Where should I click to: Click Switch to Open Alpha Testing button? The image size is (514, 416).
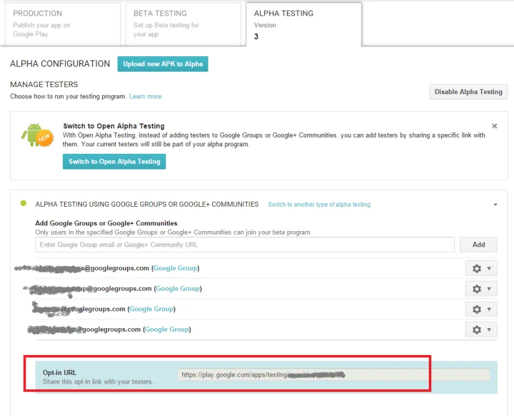114,161
